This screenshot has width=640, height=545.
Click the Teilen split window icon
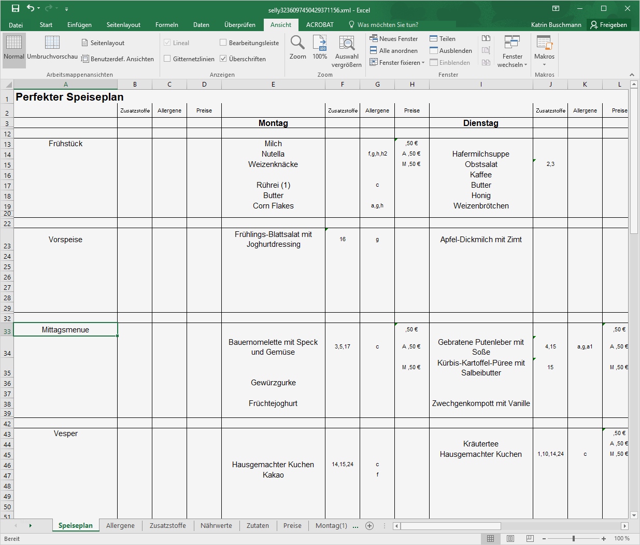(x=433, y=39)
